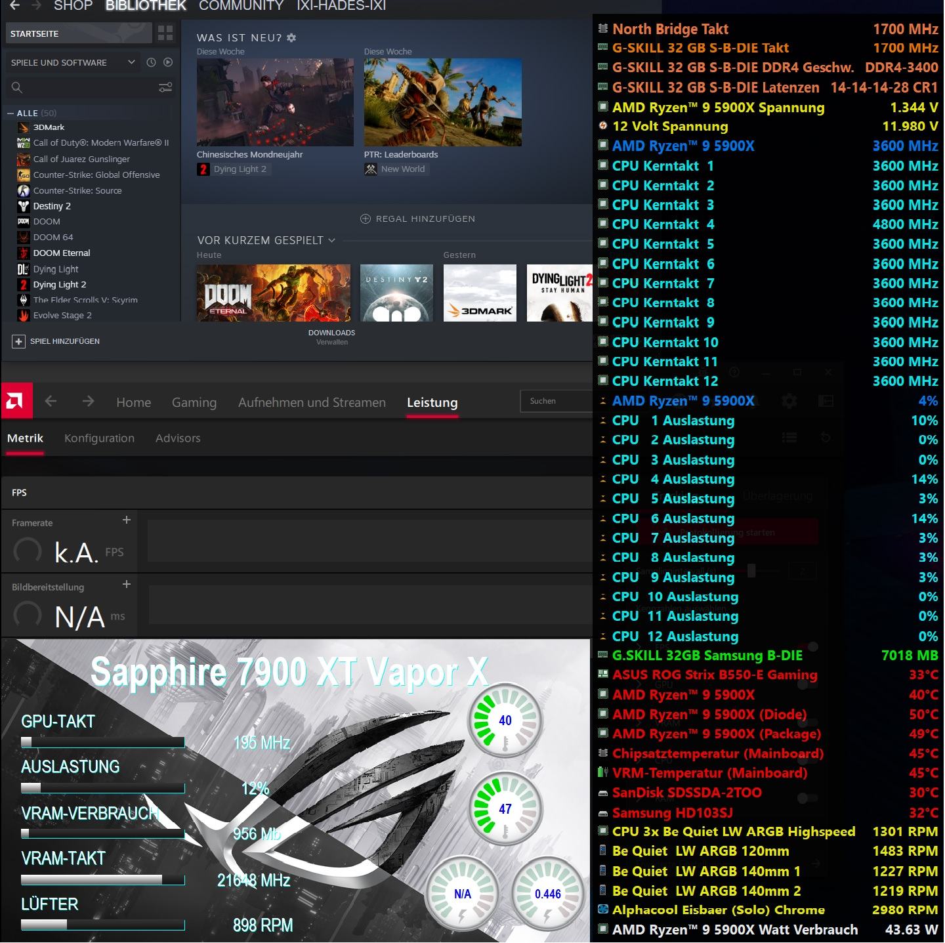The width and height of the screenshot is (945, 943).
Task: Open BIBLIOTHEK tab in Steam
Action: [x=146, y=6]
